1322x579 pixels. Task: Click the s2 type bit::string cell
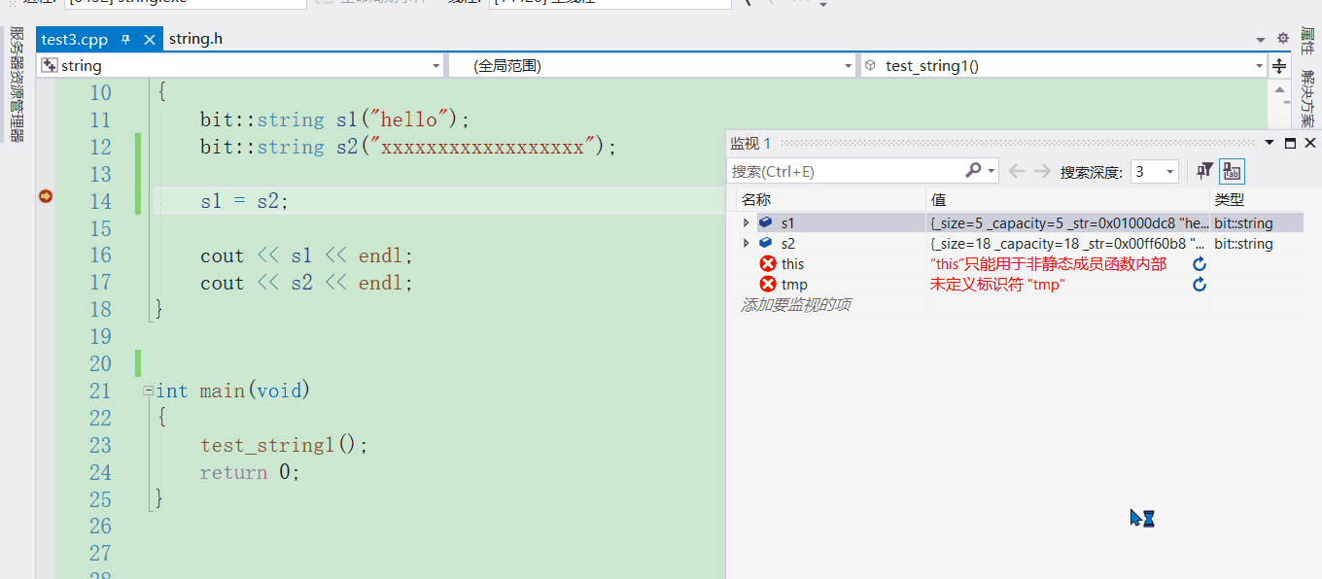click(x=1243, y=243)
